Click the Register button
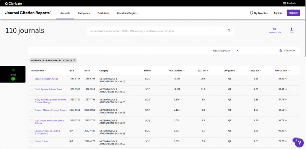The image size is (306, 149). [x=293, y=13]
